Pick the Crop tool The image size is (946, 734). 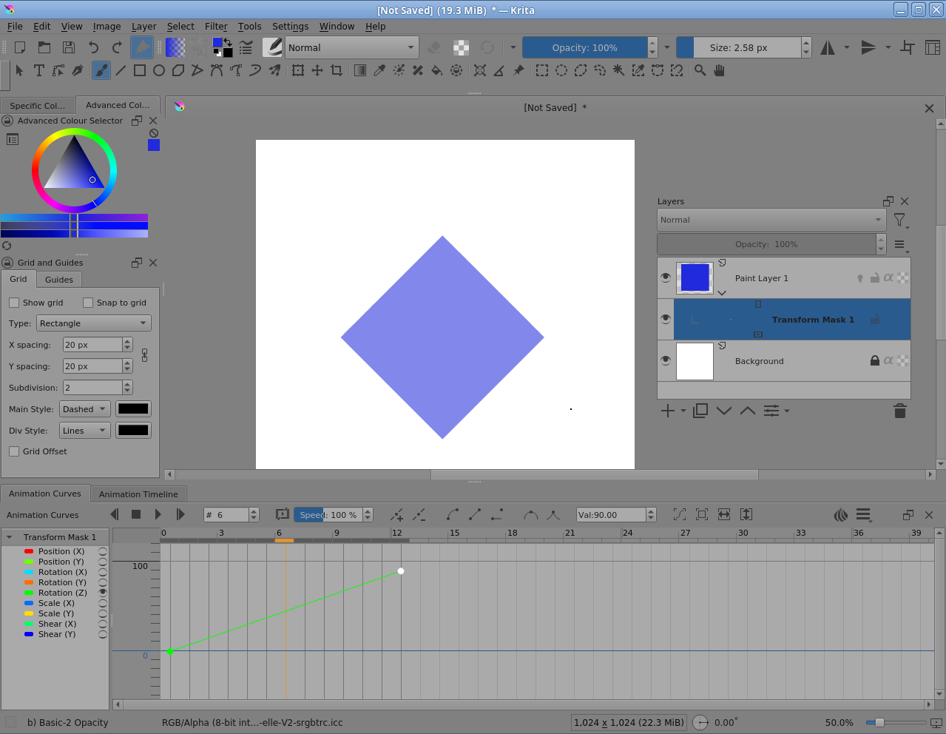337,70
